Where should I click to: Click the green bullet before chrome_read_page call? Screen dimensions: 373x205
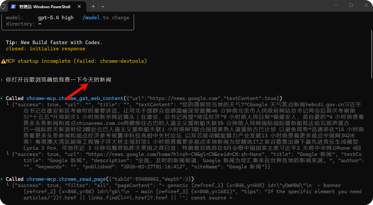[x=2, y=179]
